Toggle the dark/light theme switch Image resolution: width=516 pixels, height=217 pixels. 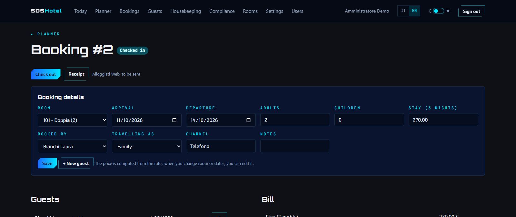439,11
